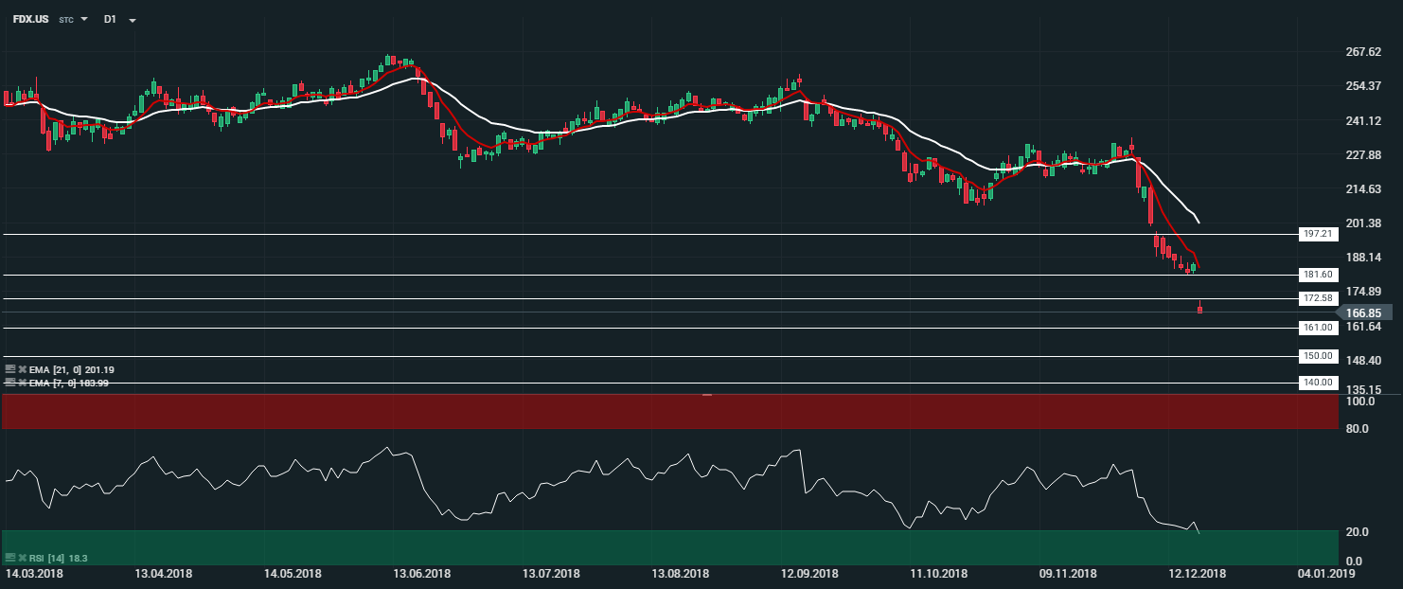Viewport: 1403px width, 589px height.
Task: Select the 161.00 horizontal level label
Action: (1318, 328)
